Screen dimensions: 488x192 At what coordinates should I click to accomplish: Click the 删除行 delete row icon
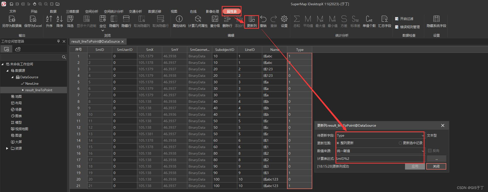coord(227,21)
